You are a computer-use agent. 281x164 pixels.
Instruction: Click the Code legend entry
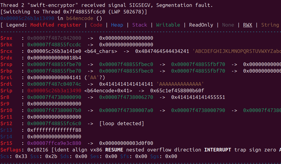(96, 25)
